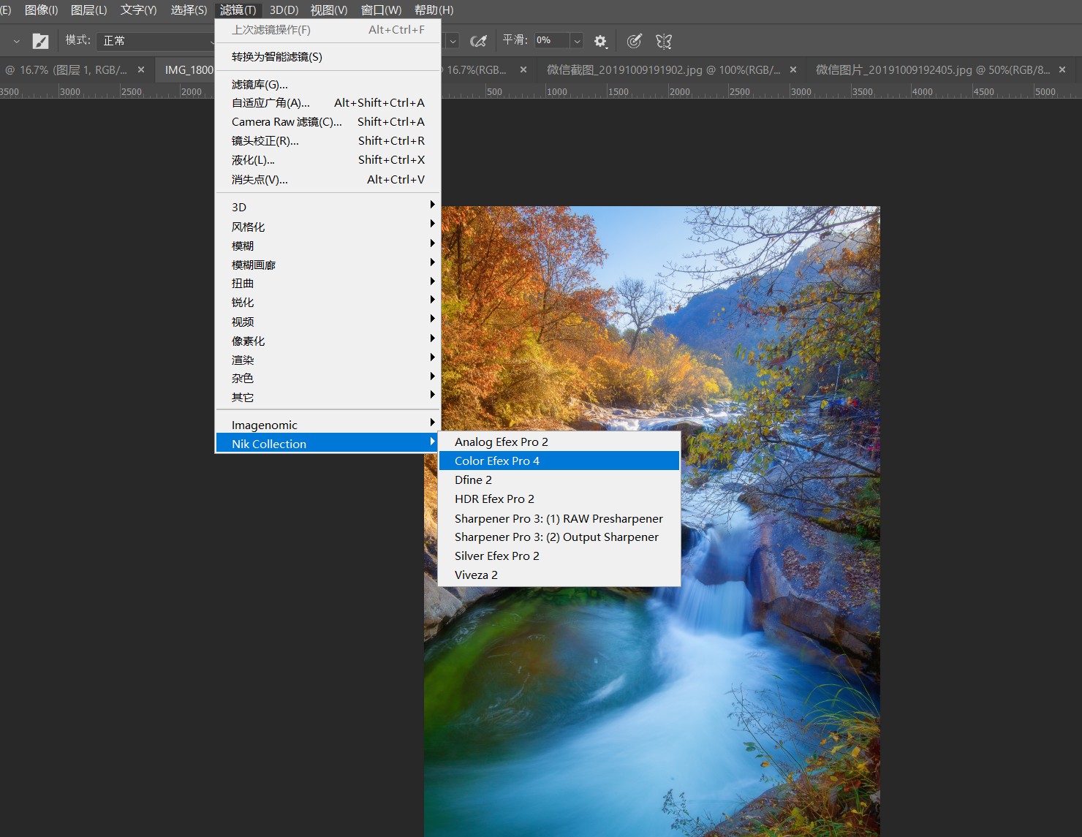Select Sharpener Pro 3: (2) Output Sharpener
The width and height of the screenshot is (1082, 837).
[x=559, y=537]
